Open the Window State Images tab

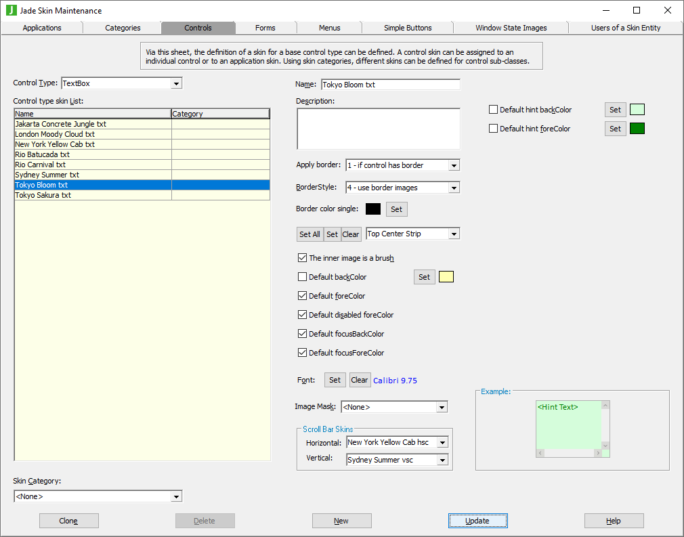[x=511, y=28]
